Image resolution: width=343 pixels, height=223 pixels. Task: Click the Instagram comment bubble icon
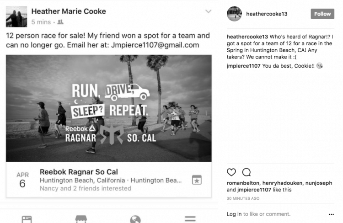point(247,172)
